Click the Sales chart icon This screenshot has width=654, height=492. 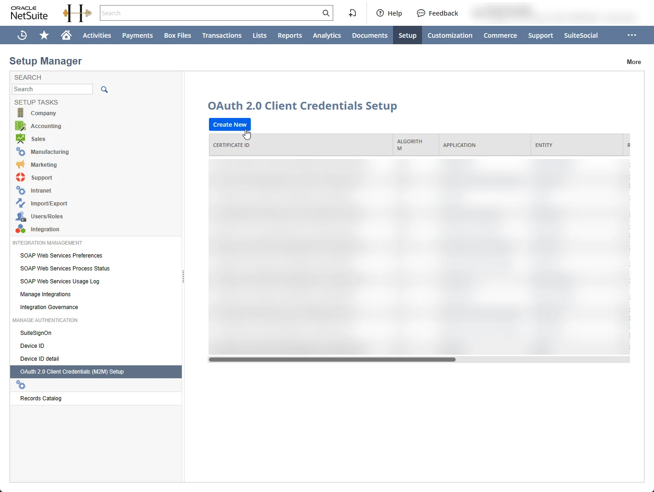(20, 139)
